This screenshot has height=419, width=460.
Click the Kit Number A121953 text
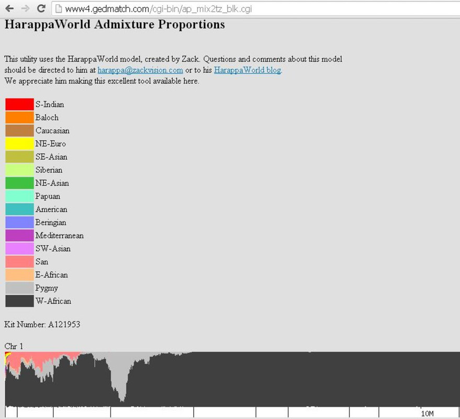coord(42,324)
